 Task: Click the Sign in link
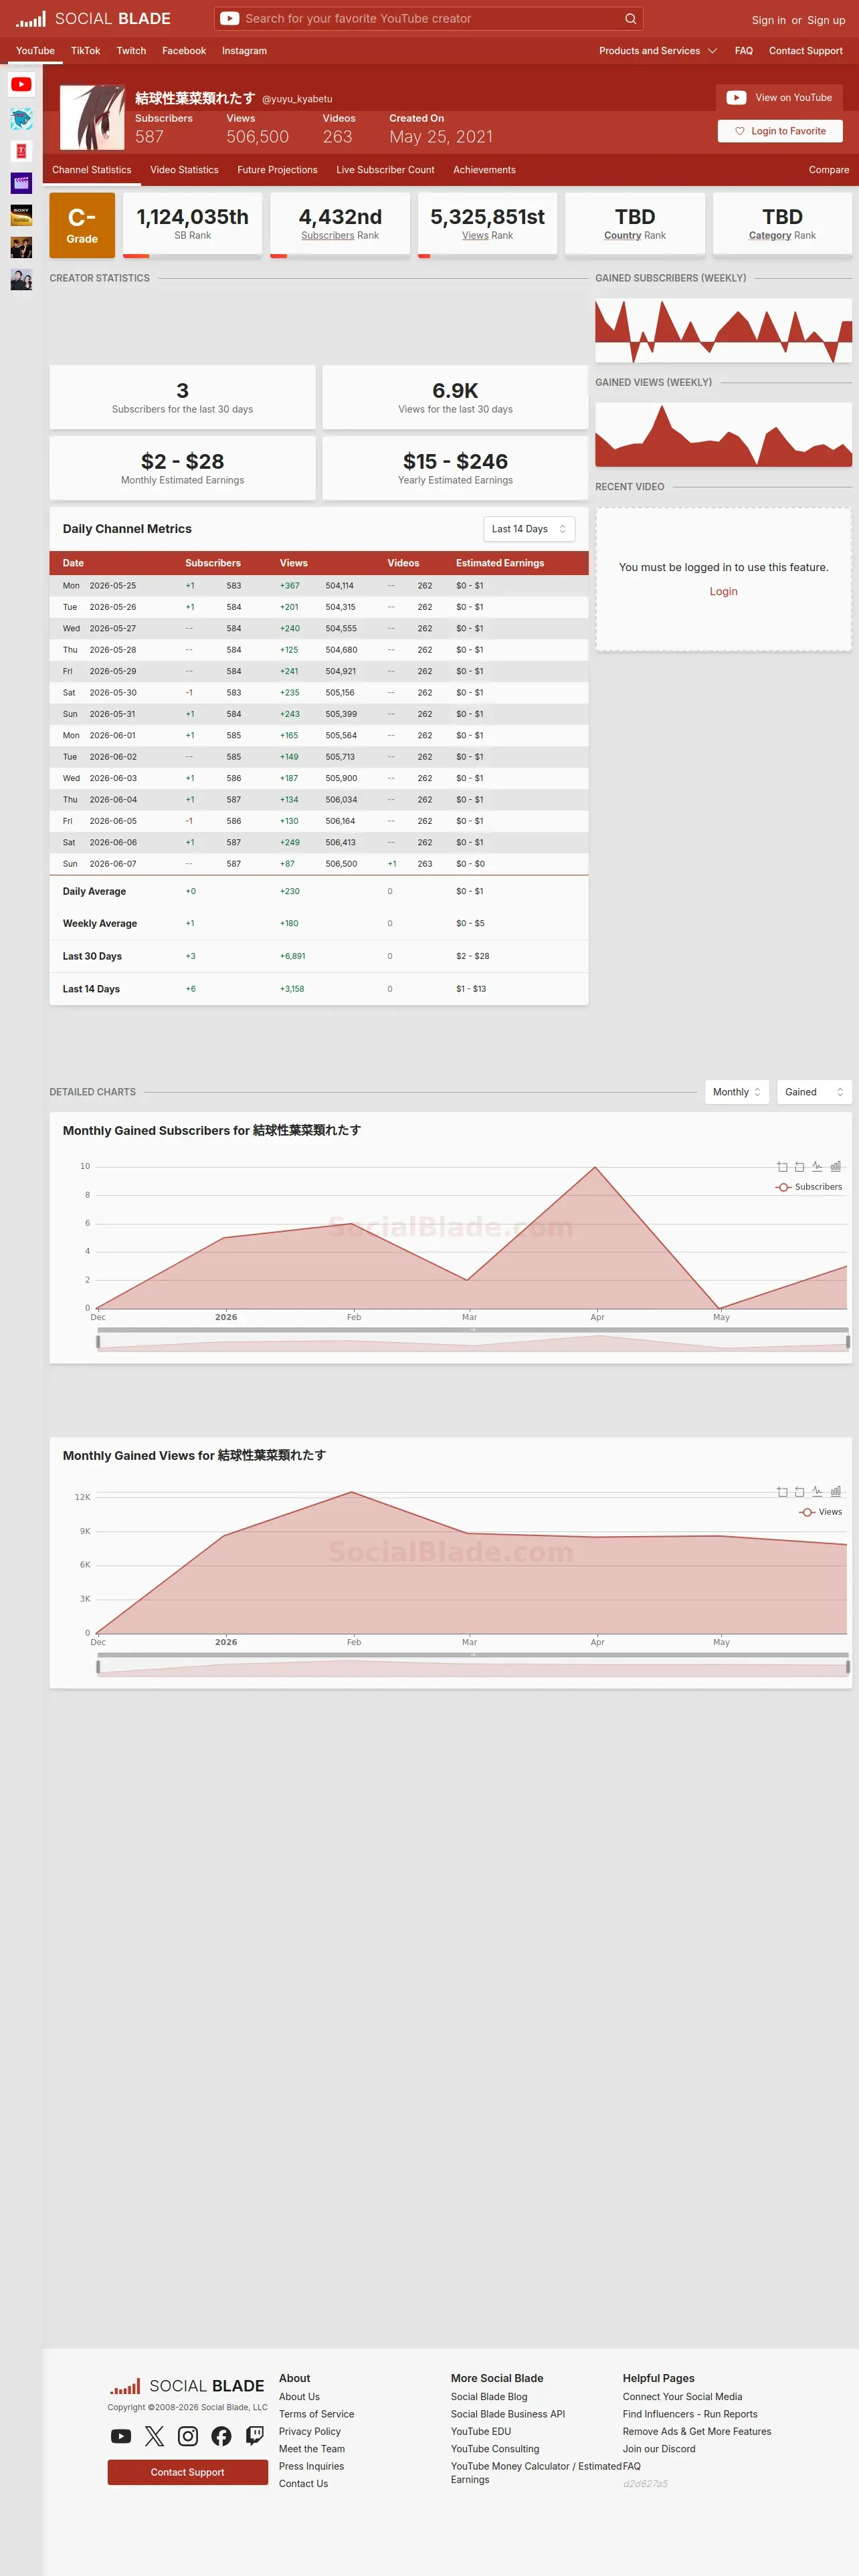tap(768, 20)
